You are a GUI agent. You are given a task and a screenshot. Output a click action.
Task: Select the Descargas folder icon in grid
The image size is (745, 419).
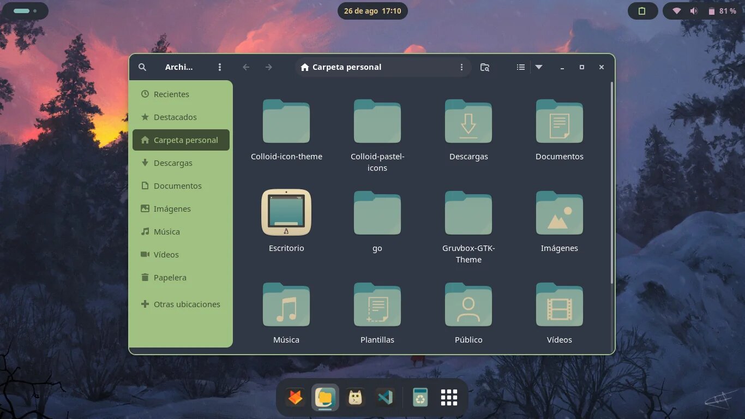click(x=468, y=121)
